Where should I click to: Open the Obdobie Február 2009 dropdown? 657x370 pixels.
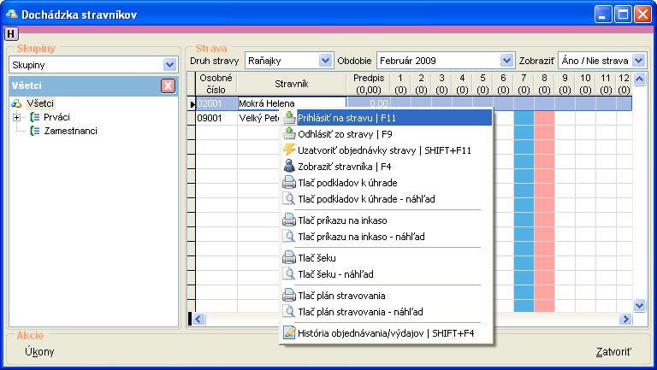coord(506,61)
